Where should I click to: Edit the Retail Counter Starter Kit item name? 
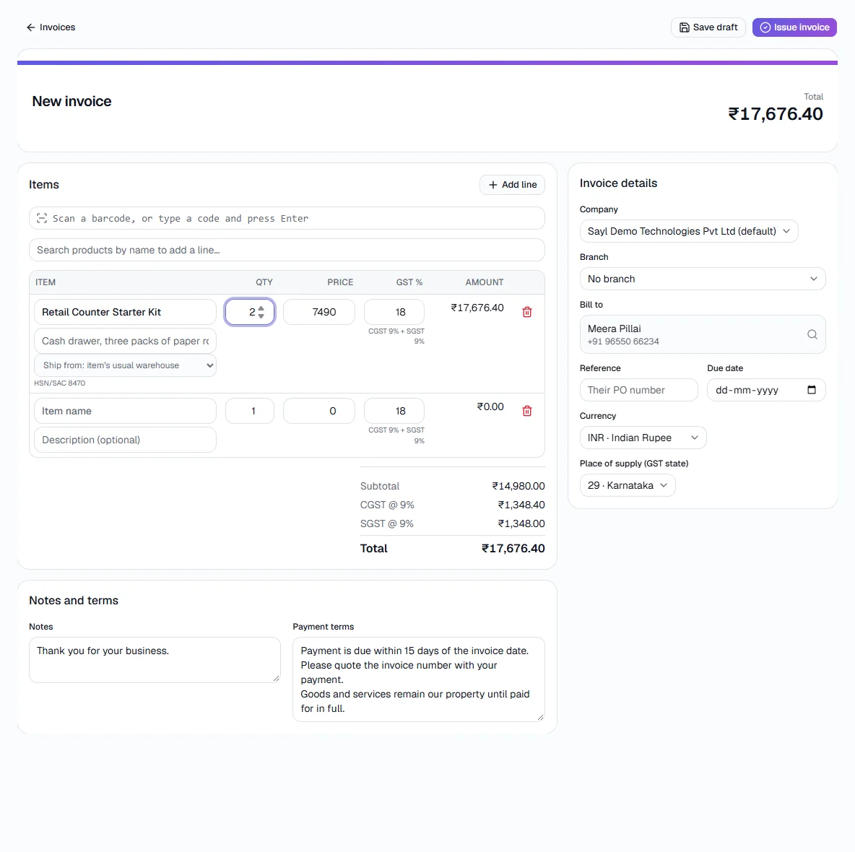coord(126,312)
